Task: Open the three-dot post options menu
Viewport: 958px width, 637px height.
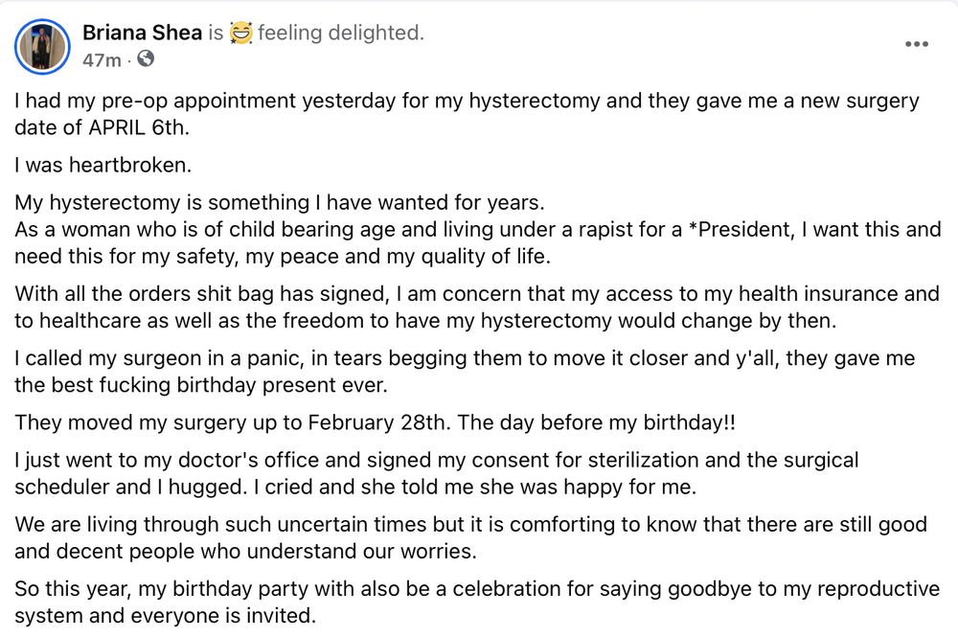Action: 917,44
